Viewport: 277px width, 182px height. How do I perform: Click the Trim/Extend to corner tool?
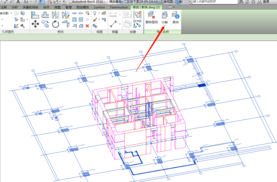click(x=66, y=24)
